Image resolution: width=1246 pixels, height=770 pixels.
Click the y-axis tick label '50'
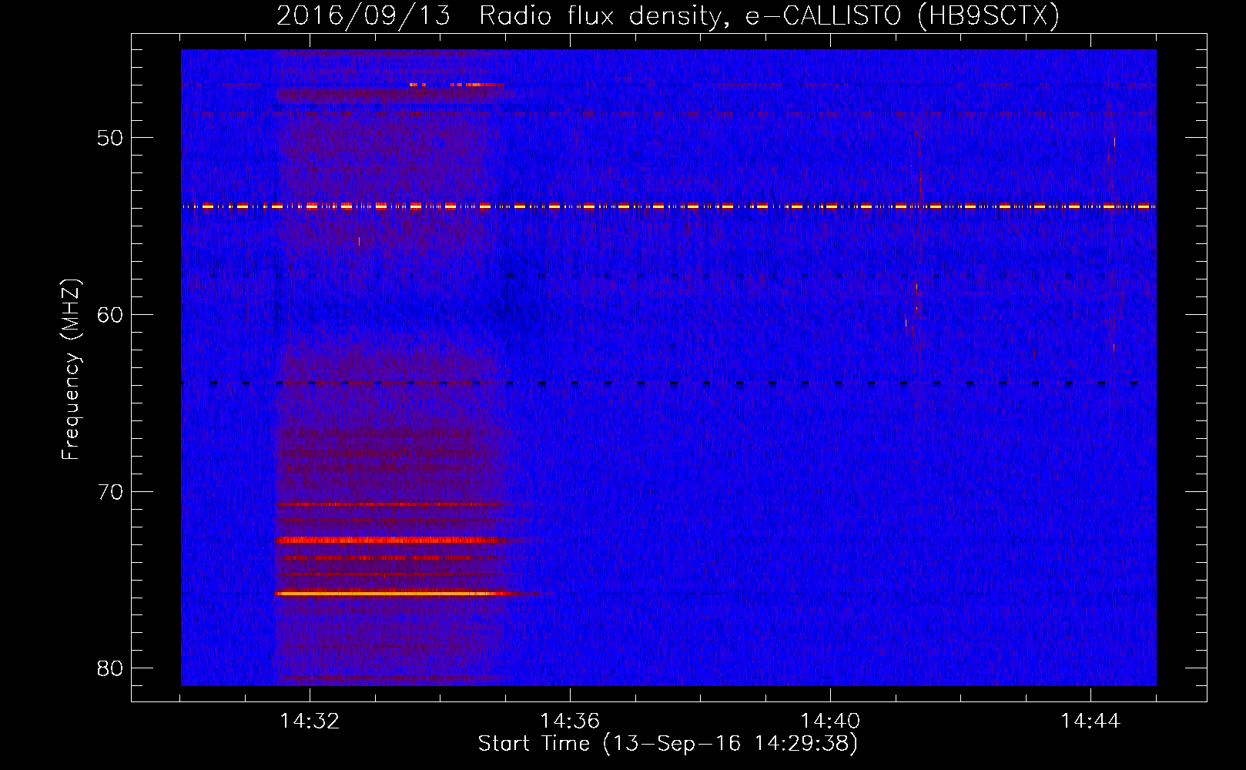pos(110,138)
